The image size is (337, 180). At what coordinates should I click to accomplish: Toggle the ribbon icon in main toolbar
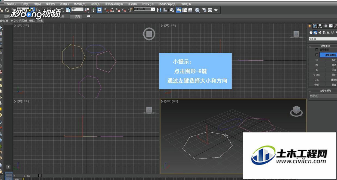179,10
